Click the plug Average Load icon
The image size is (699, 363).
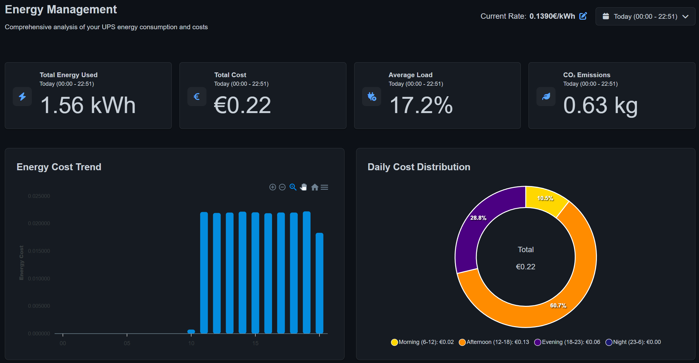click(372, 97)
